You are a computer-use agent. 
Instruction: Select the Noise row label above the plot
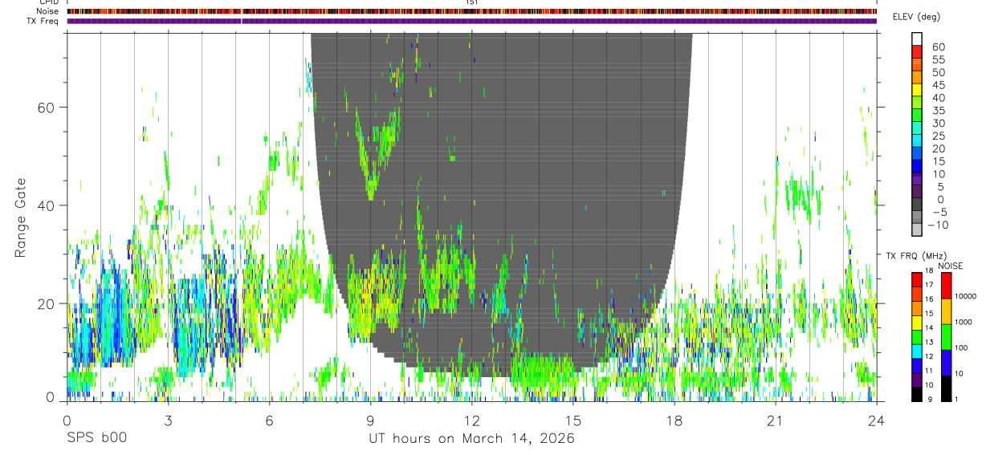[x=47, y=11]
